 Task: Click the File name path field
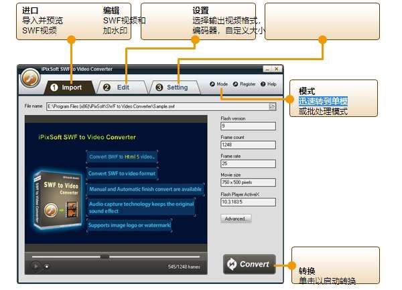161,106
